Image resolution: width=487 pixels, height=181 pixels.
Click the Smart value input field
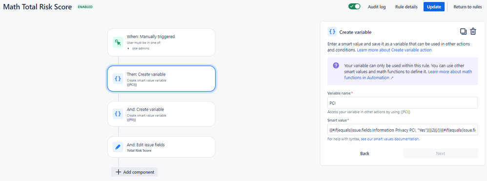403,130
